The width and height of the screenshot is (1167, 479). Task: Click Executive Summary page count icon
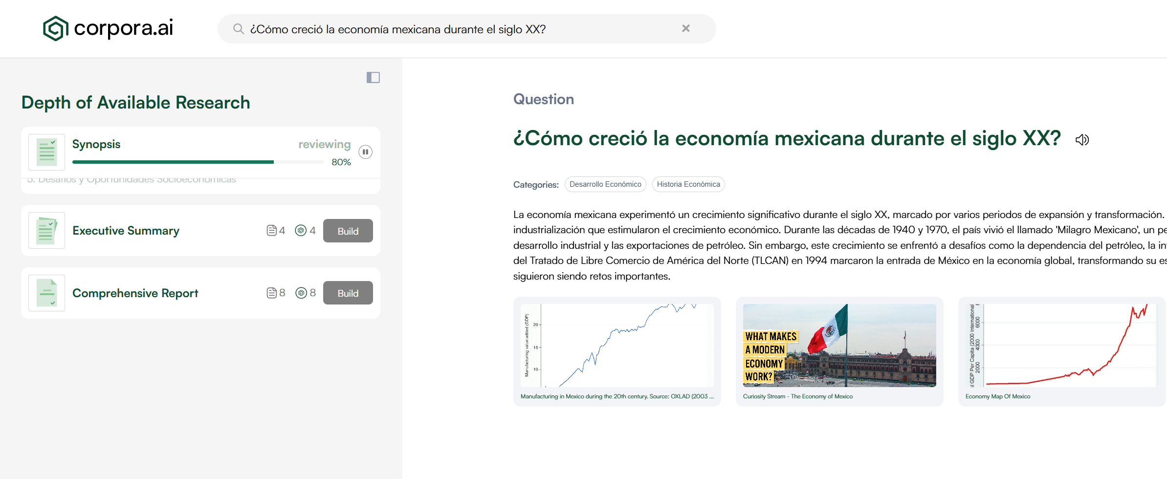coord(272,231)
